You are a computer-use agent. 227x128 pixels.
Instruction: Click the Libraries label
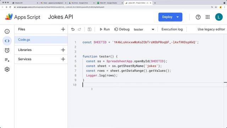tap(25, 50)
